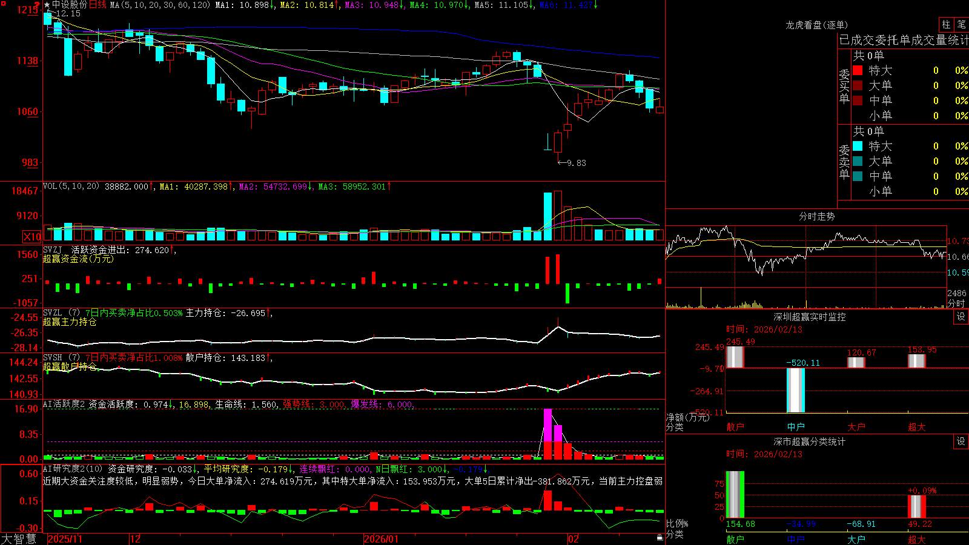
Task: Click the SVSH (7) indicator name
Action: point(61,358)
